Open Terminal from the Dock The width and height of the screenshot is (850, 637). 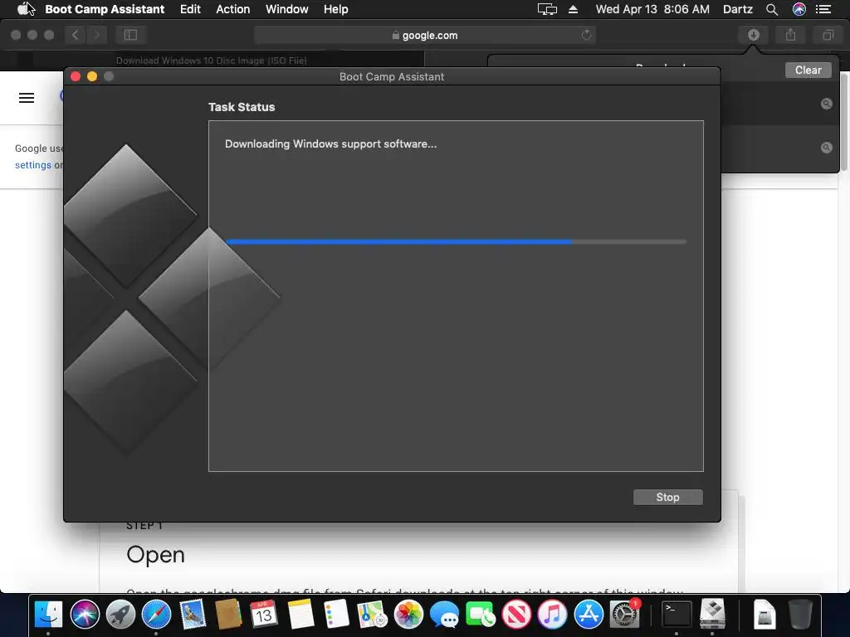(677, 615)
